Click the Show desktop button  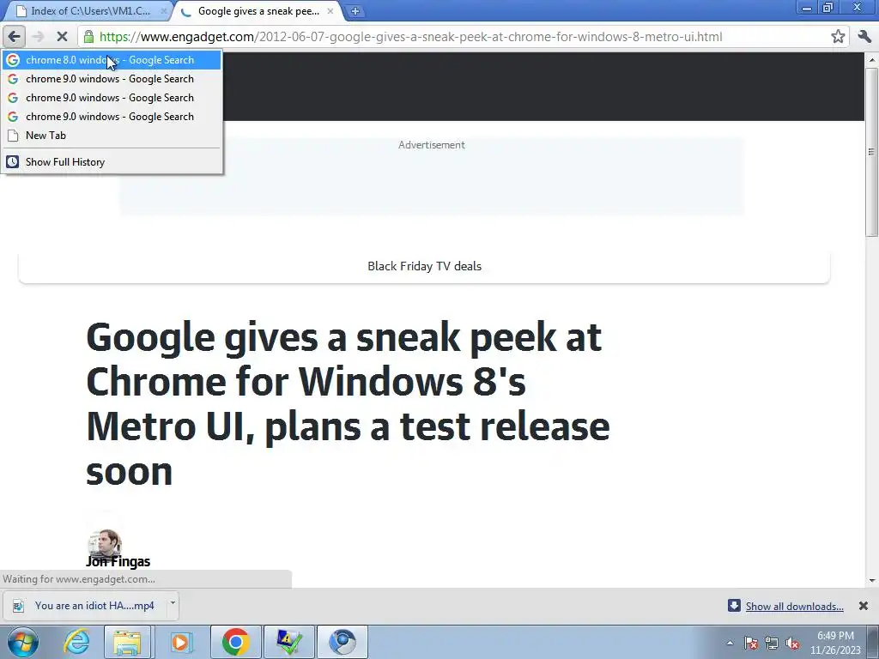[872, 642]
